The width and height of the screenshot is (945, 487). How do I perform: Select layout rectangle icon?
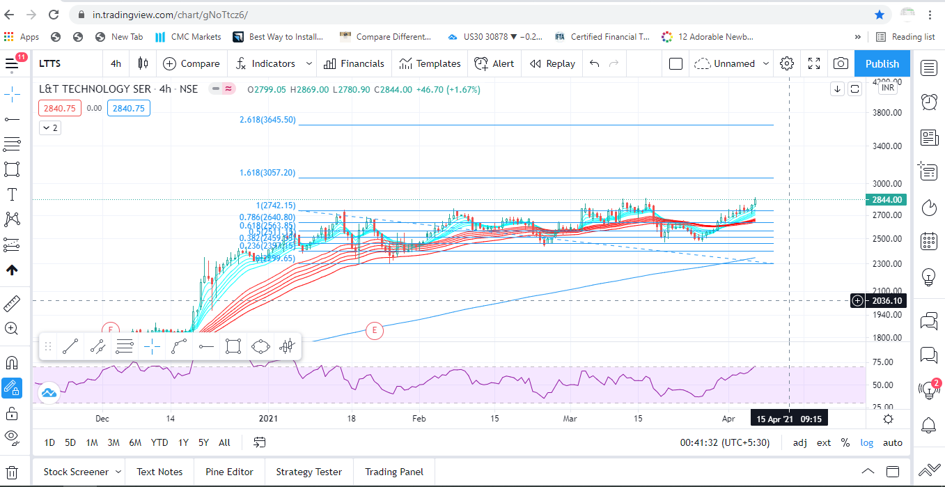(675, 63)
